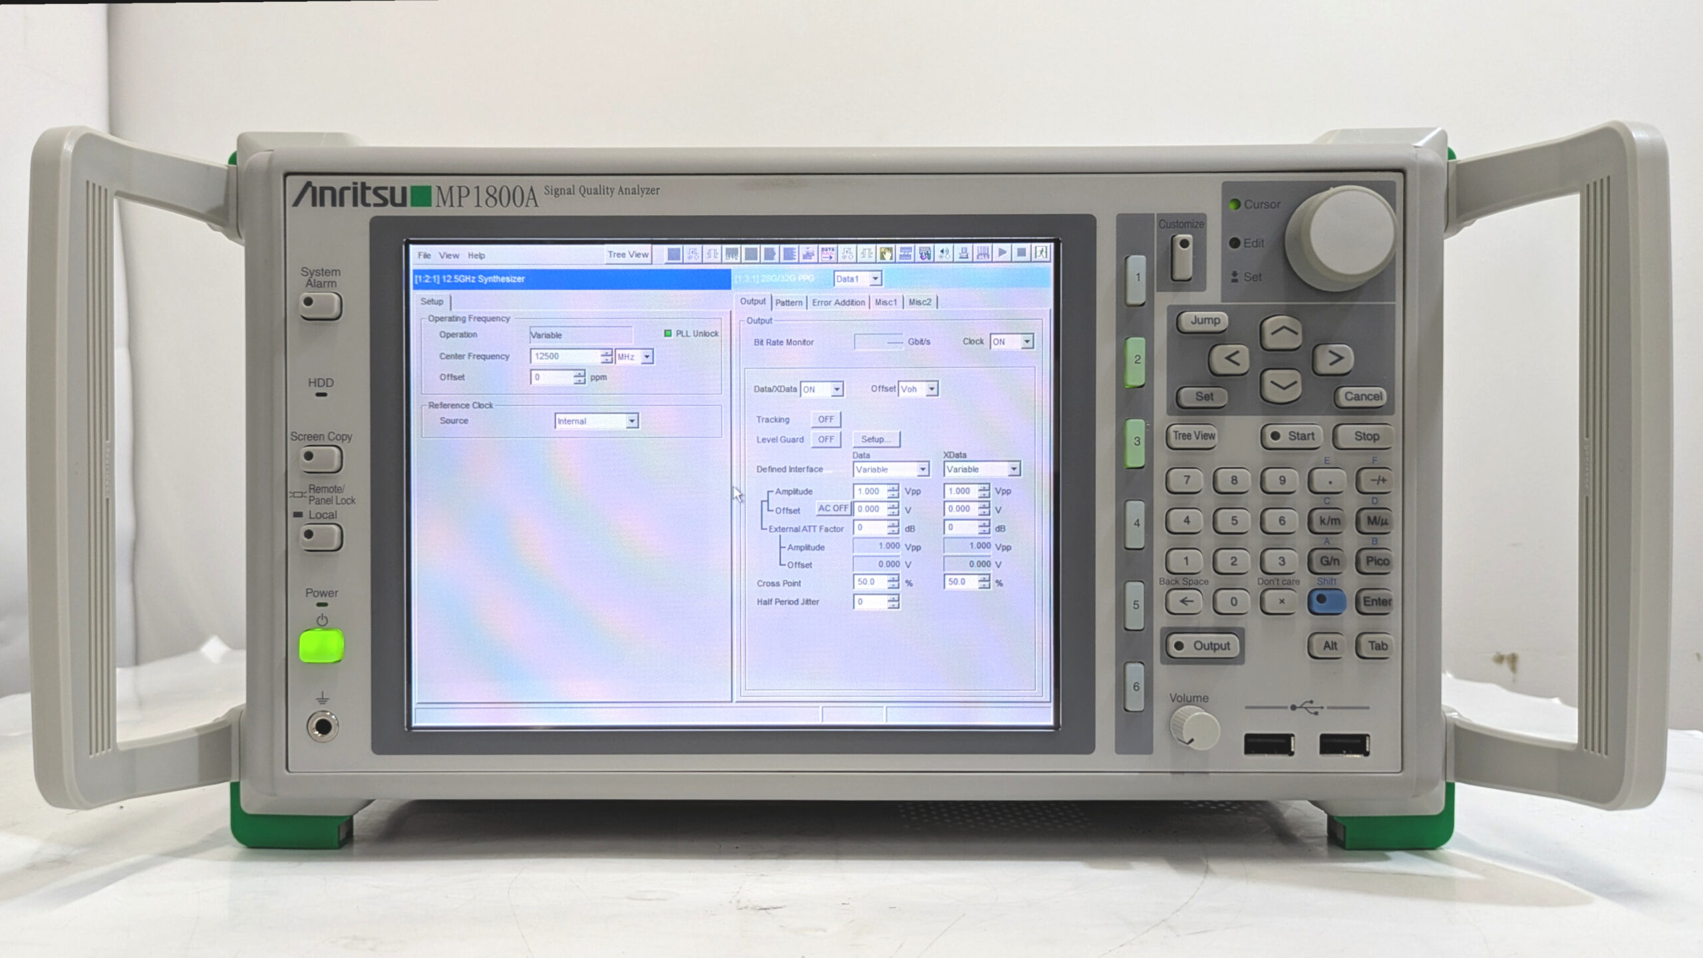Click the Half Period Jitter field
The width and height of the screenshot is (1703, 958).
pos(877,602)
